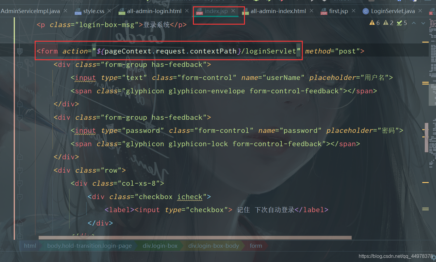Close the AdminServiceImpl.java tab
This screenshot has height=262, width=436.
[65, 11]
